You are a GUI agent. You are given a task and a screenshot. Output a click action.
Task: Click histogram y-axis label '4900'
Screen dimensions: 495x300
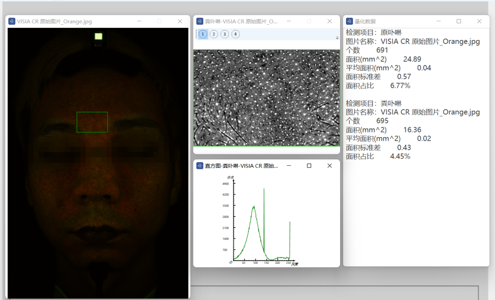tap(225, 184)
